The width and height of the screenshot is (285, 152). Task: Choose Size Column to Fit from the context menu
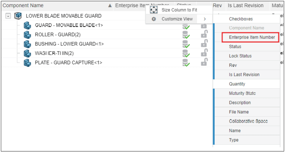point(179,10)
